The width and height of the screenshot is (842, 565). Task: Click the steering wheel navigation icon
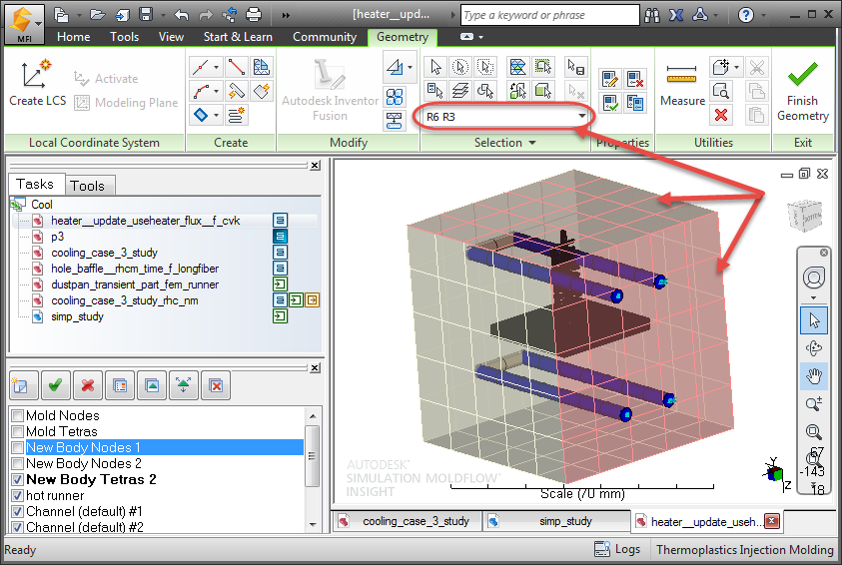(x=814, y=278)
